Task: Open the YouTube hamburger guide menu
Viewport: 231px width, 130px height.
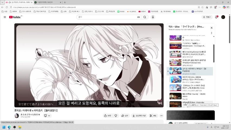Action: click(x=5, y=17)
